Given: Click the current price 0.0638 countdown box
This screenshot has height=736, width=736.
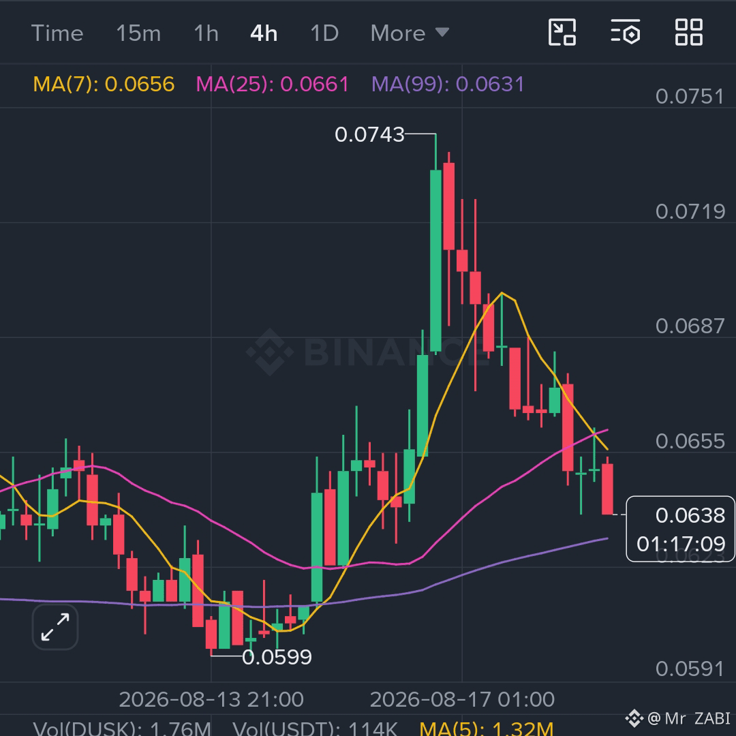Looking at the screenshot, I should tap(681, 529).
